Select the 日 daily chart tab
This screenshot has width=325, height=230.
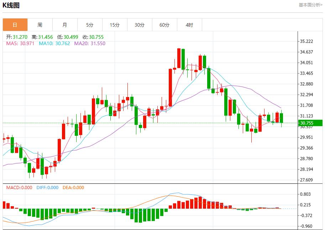(15, 25)
